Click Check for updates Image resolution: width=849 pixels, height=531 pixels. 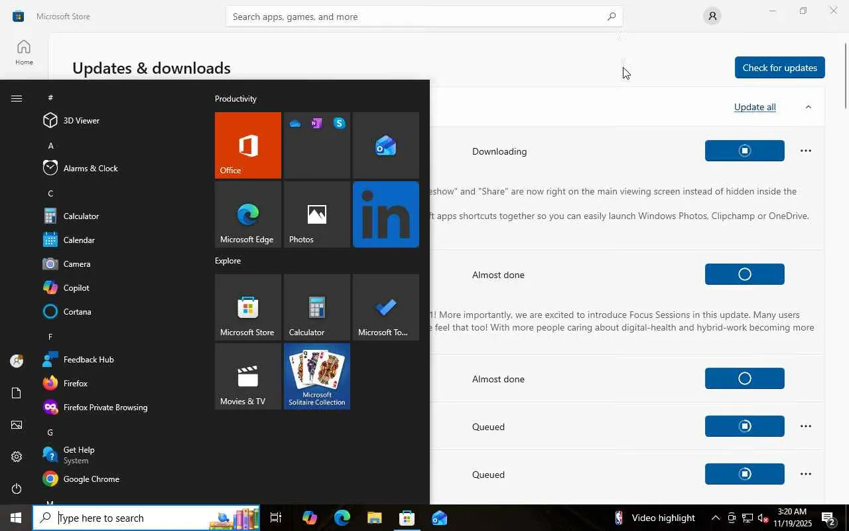[x=779, y=68]
